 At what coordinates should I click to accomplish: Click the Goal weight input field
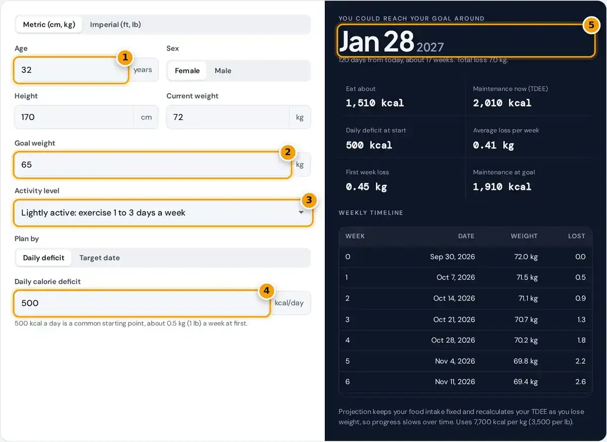pyautogui.click(x=152, y=165)
